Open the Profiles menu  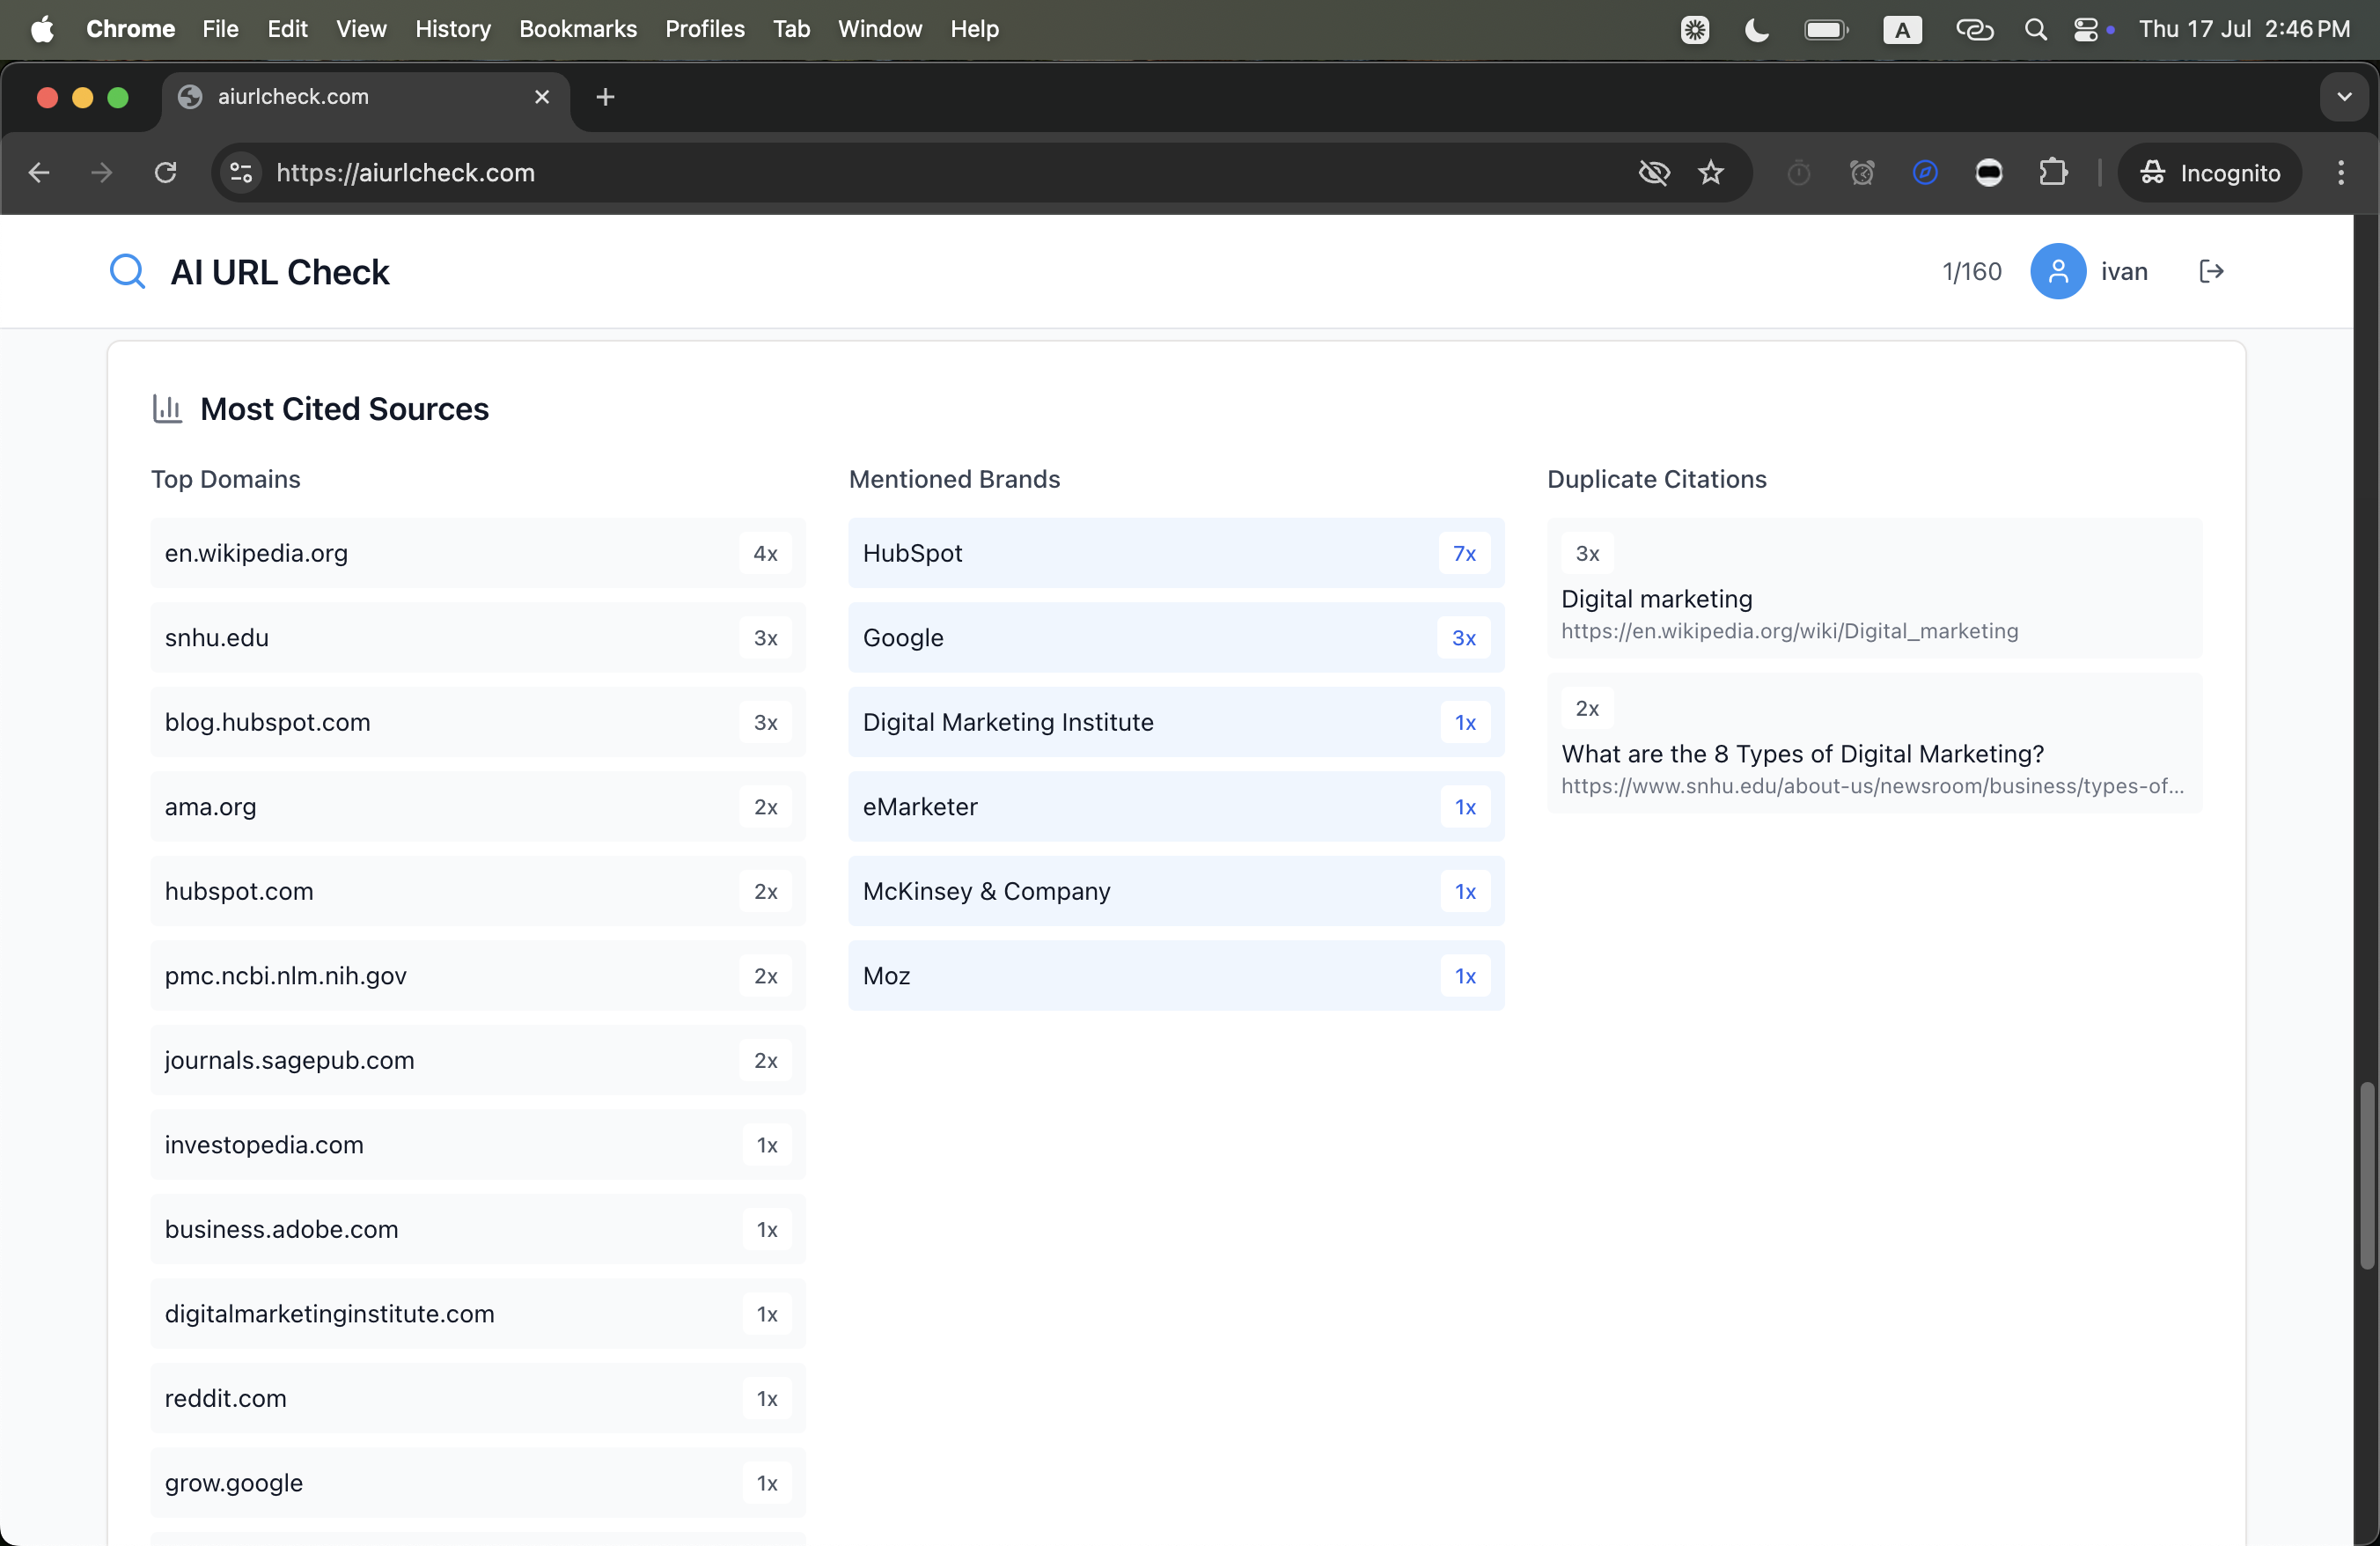pyautogui.click(x=704, y=29)
